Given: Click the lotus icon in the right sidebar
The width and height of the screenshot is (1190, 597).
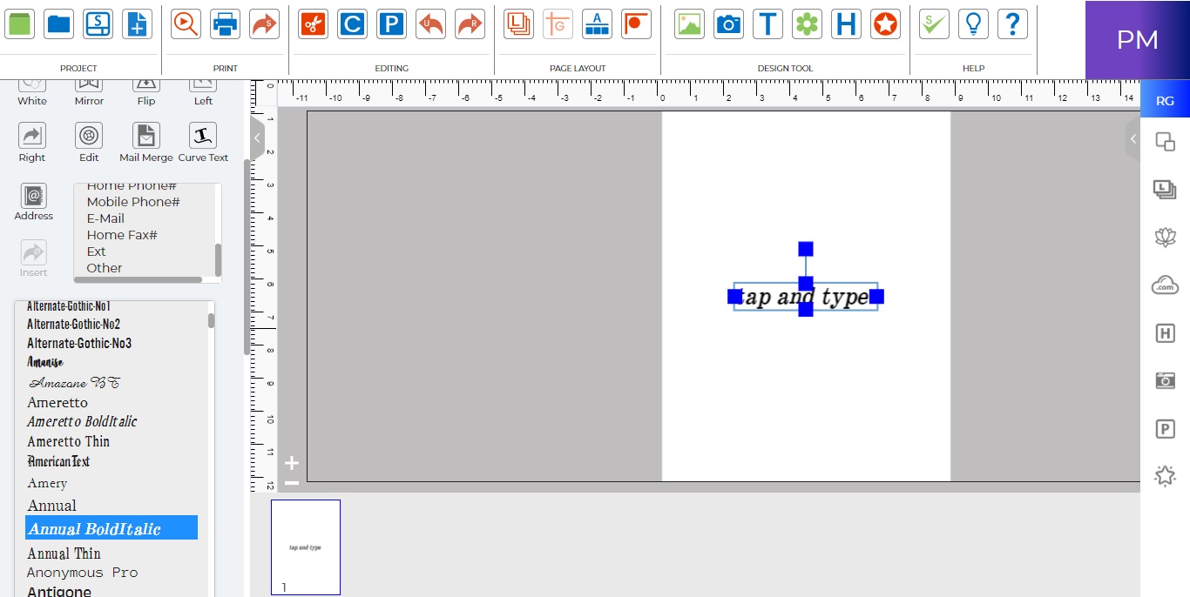Looking at the screenshot, I should (x=1165, y=236).
